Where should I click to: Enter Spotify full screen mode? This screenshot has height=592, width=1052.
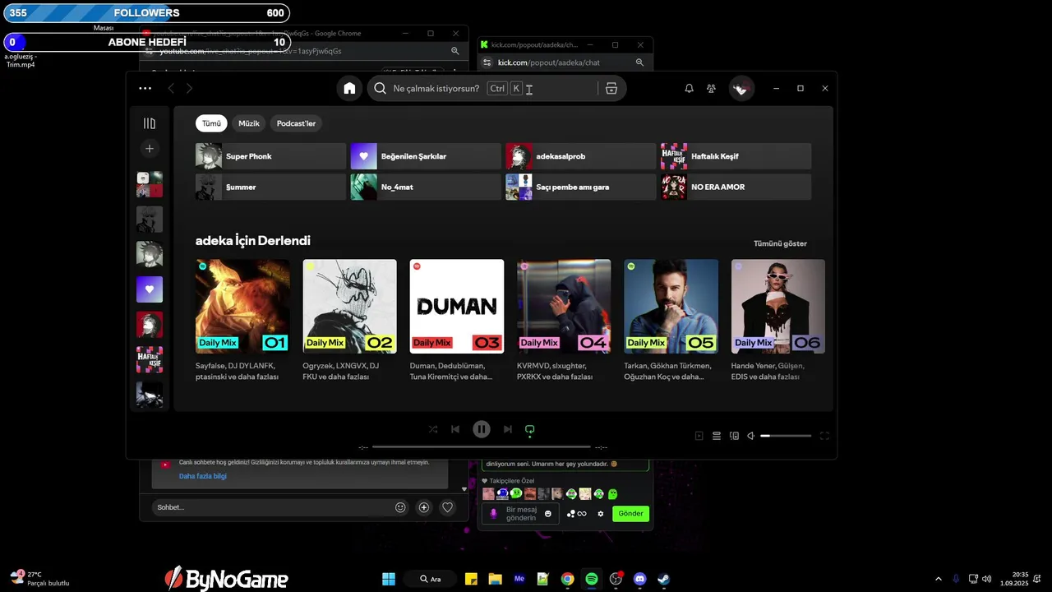tap(824, 436)
